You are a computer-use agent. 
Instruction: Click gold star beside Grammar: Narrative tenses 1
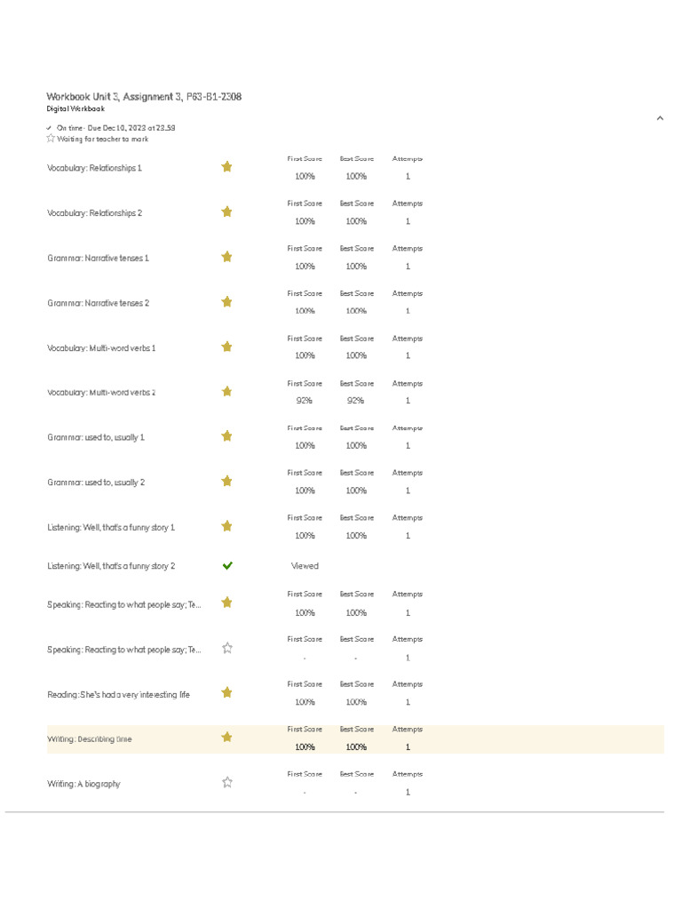(x=226, y=257)
